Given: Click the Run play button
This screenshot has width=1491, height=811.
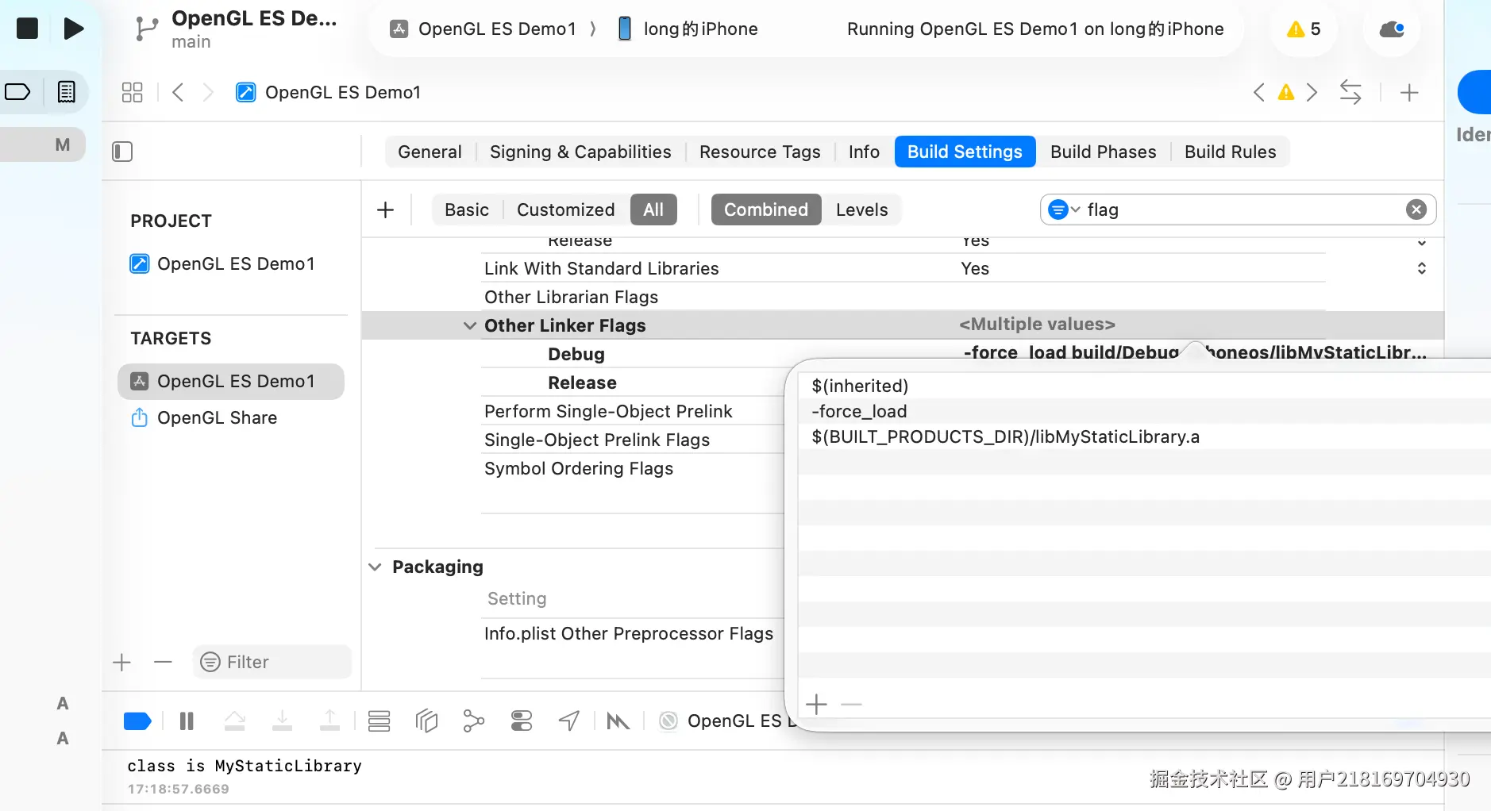Looking at the screenshot, I should [x=74, y=29].
